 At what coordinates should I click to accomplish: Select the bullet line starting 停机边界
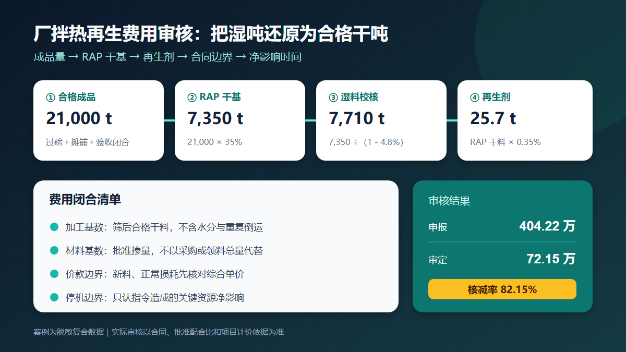tap(155, 298)
